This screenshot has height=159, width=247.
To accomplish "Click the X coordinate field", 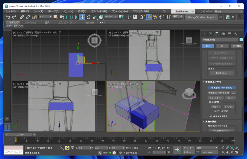I will [84, 148].
